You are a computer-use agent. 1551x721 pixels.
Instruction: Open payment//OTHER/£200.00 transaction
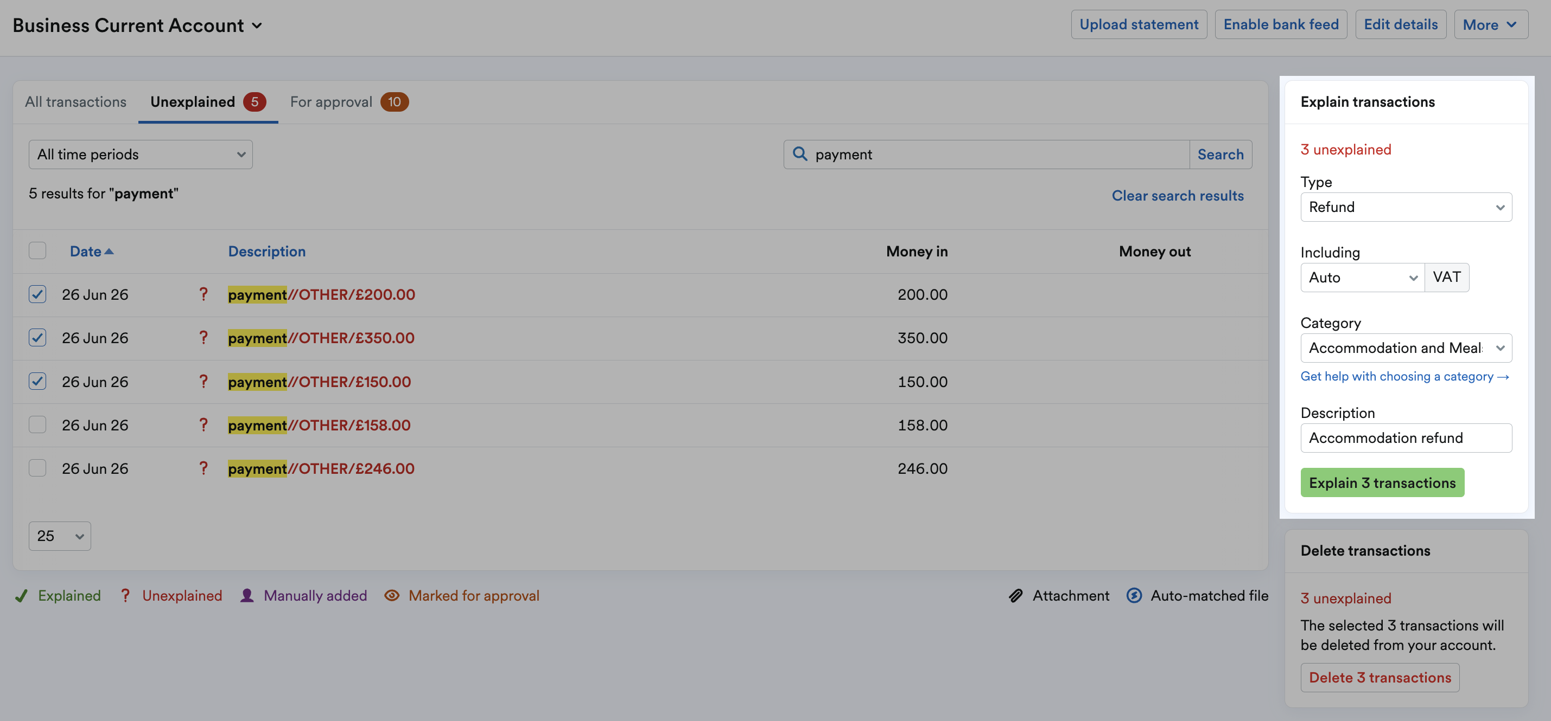[x=321, y=295]
